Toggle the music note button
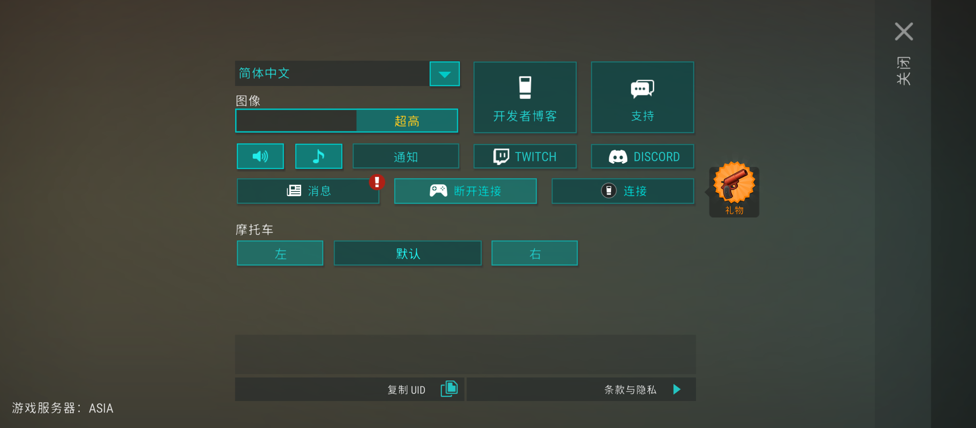The image size is (976, 428). pos(319,156)
